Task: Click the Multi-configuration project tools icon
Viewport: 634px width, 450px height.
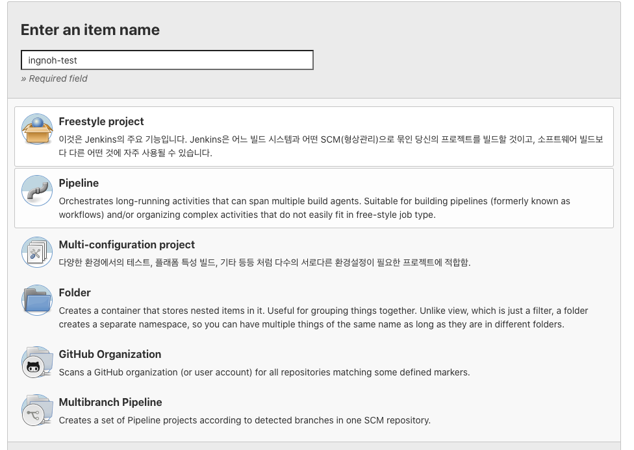Action: (x=37, y=252)
